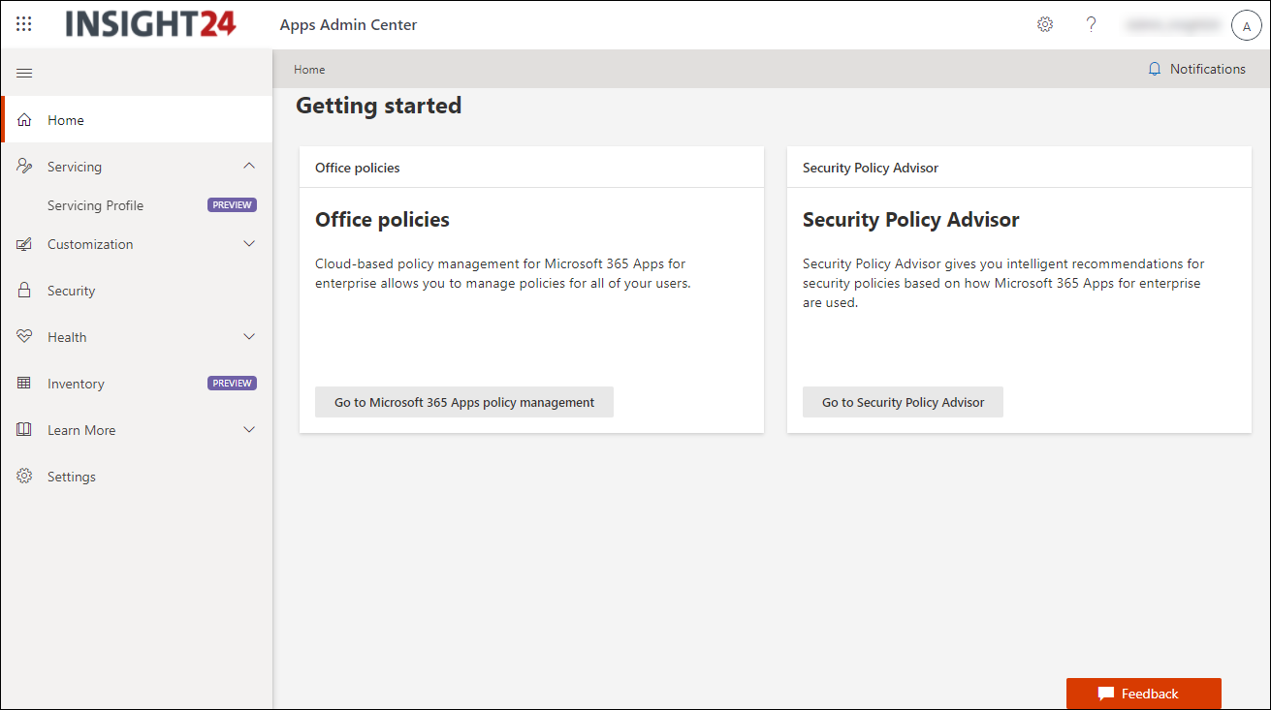Click the sidebar Settings gear icon
The width and height of the screenshot is (1271, 710).
[x=25, y=477]
